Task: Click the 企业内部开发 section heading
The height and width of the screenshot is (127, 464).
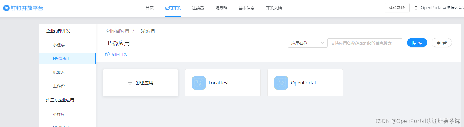Action: [58, 31]
